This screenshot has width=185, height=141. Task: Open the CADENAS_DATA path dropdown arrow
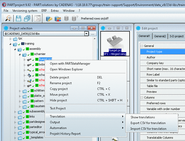click(x=86, y=34)
